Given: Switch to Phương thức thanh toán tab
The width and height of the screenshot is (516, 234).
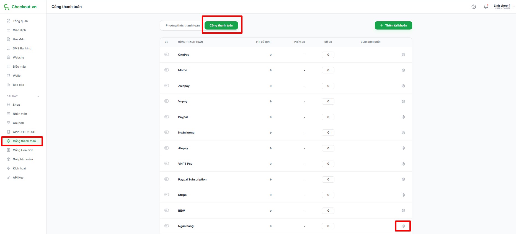Looking at the screenshot, I should (182, 25).
